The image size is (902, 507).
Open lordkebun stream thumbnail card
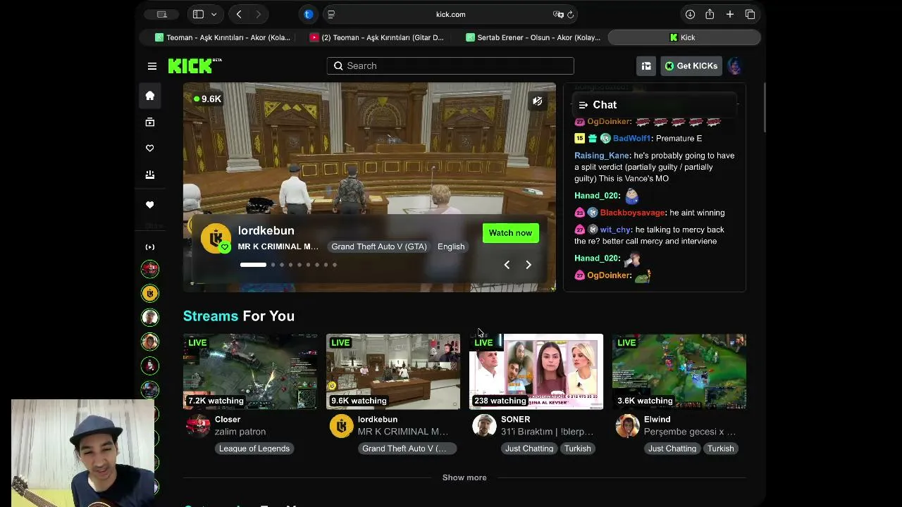pos(393,371)
